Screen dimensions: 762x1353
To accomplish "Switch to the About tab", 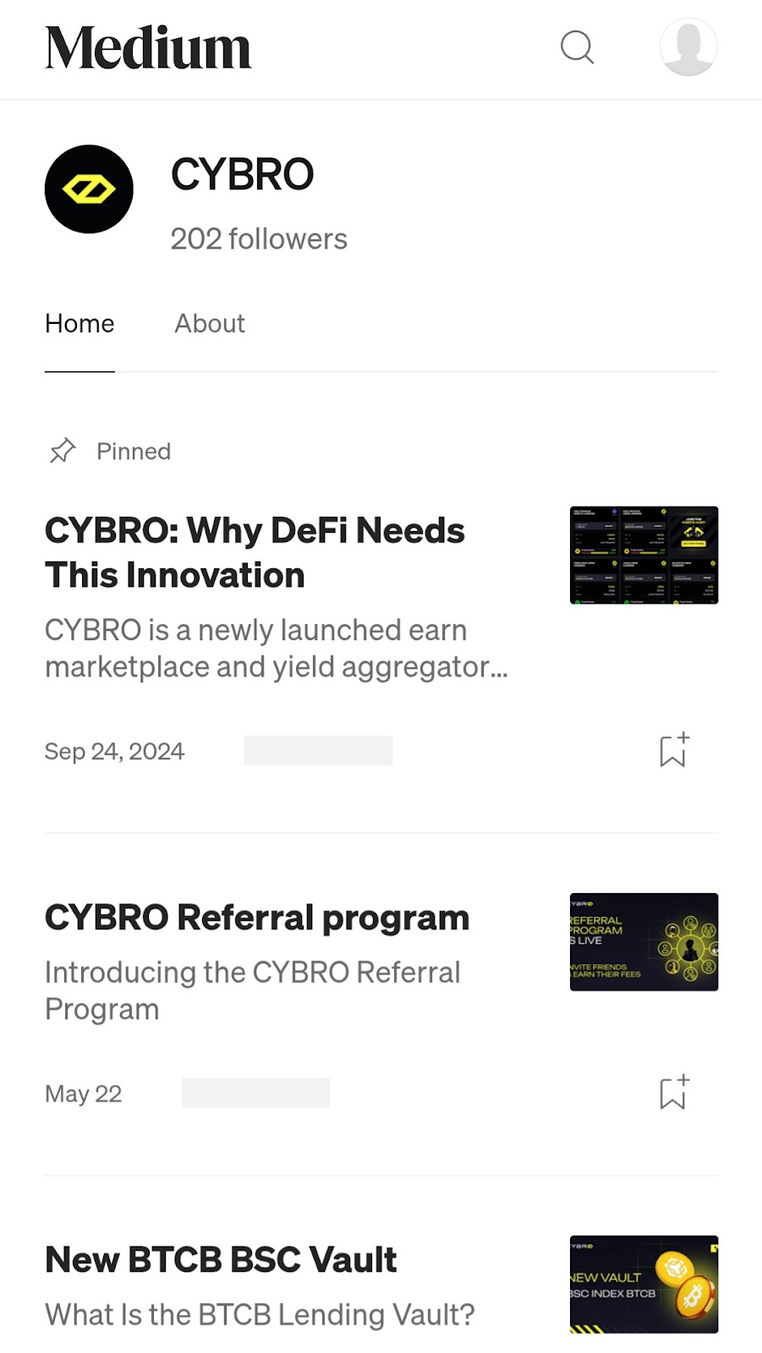I will pos(210,323).
